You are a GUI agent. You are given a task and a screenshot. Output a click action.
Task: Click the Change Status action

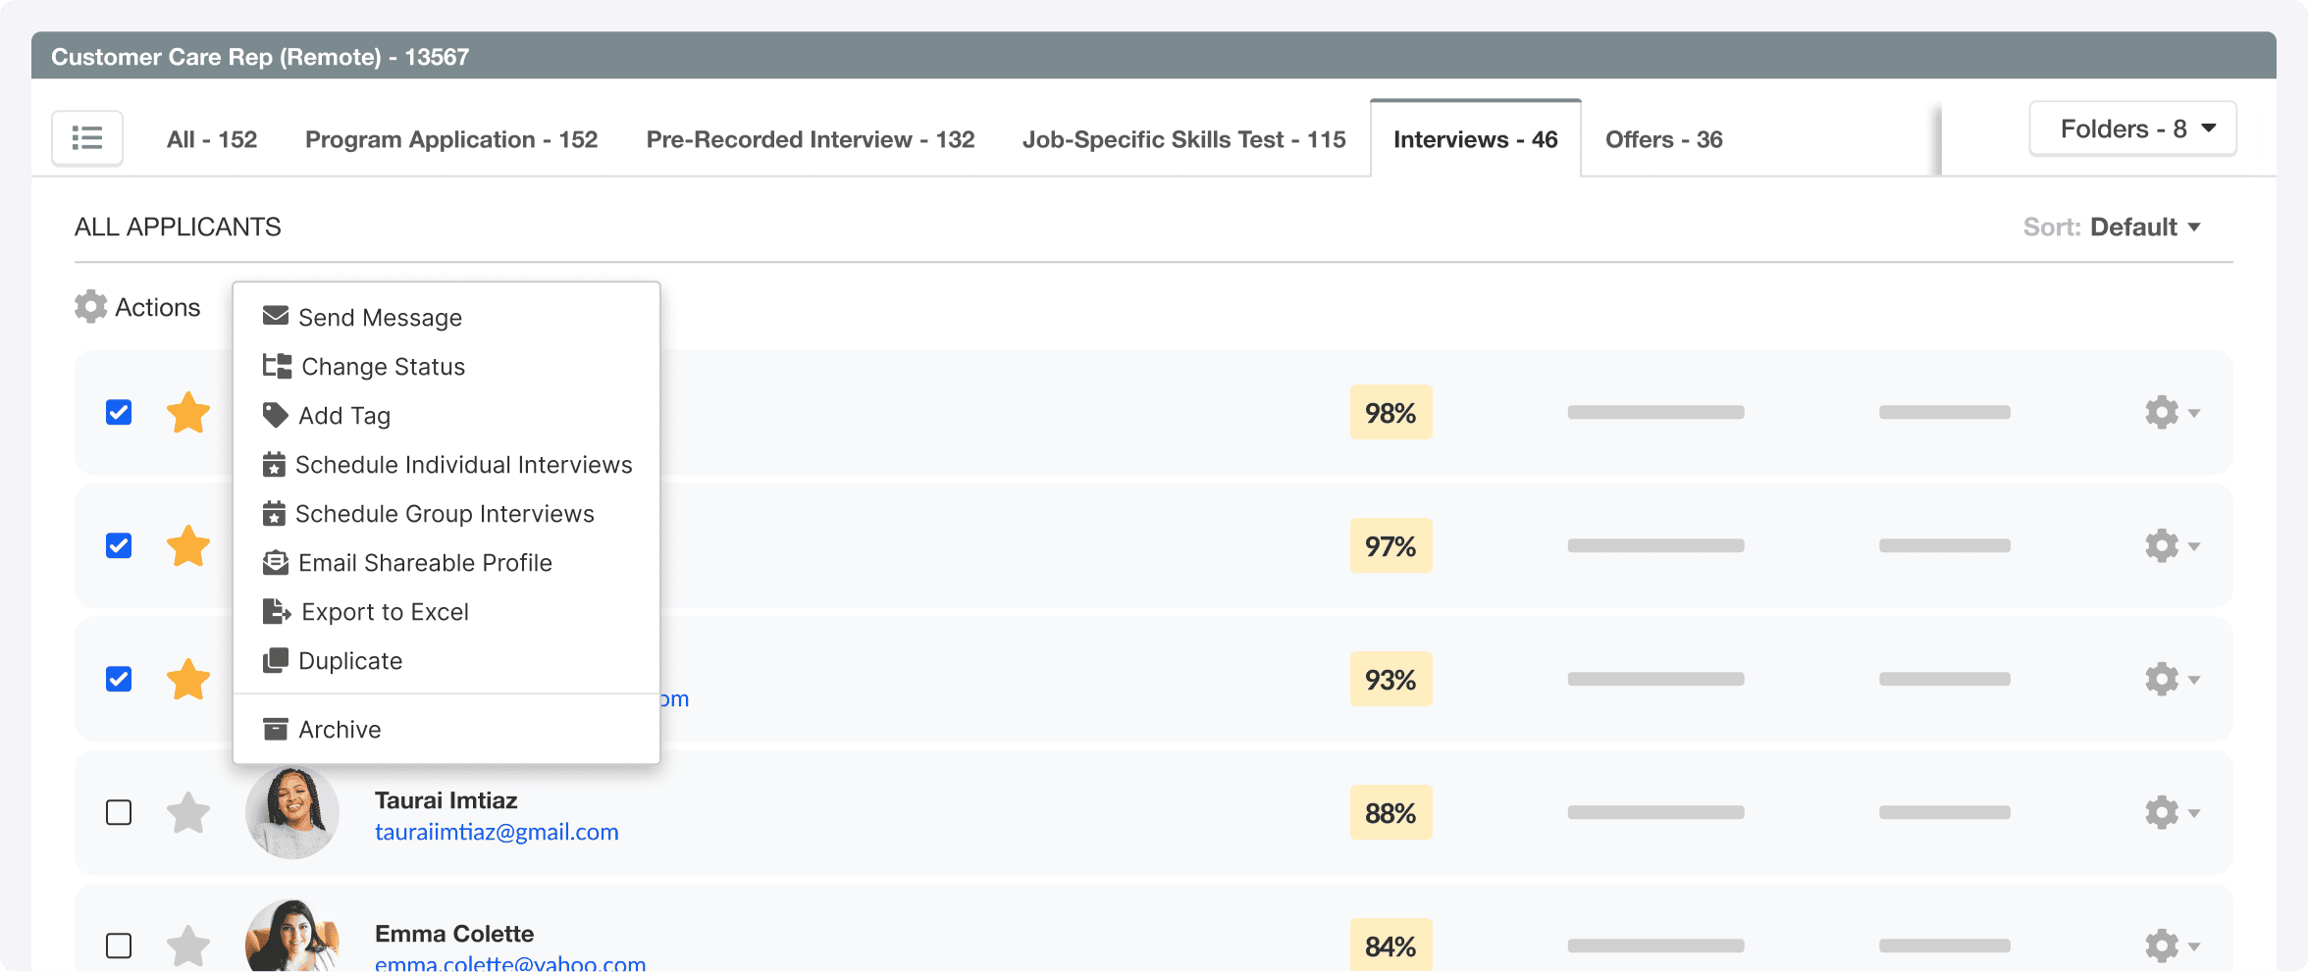[x=383, y=366]
